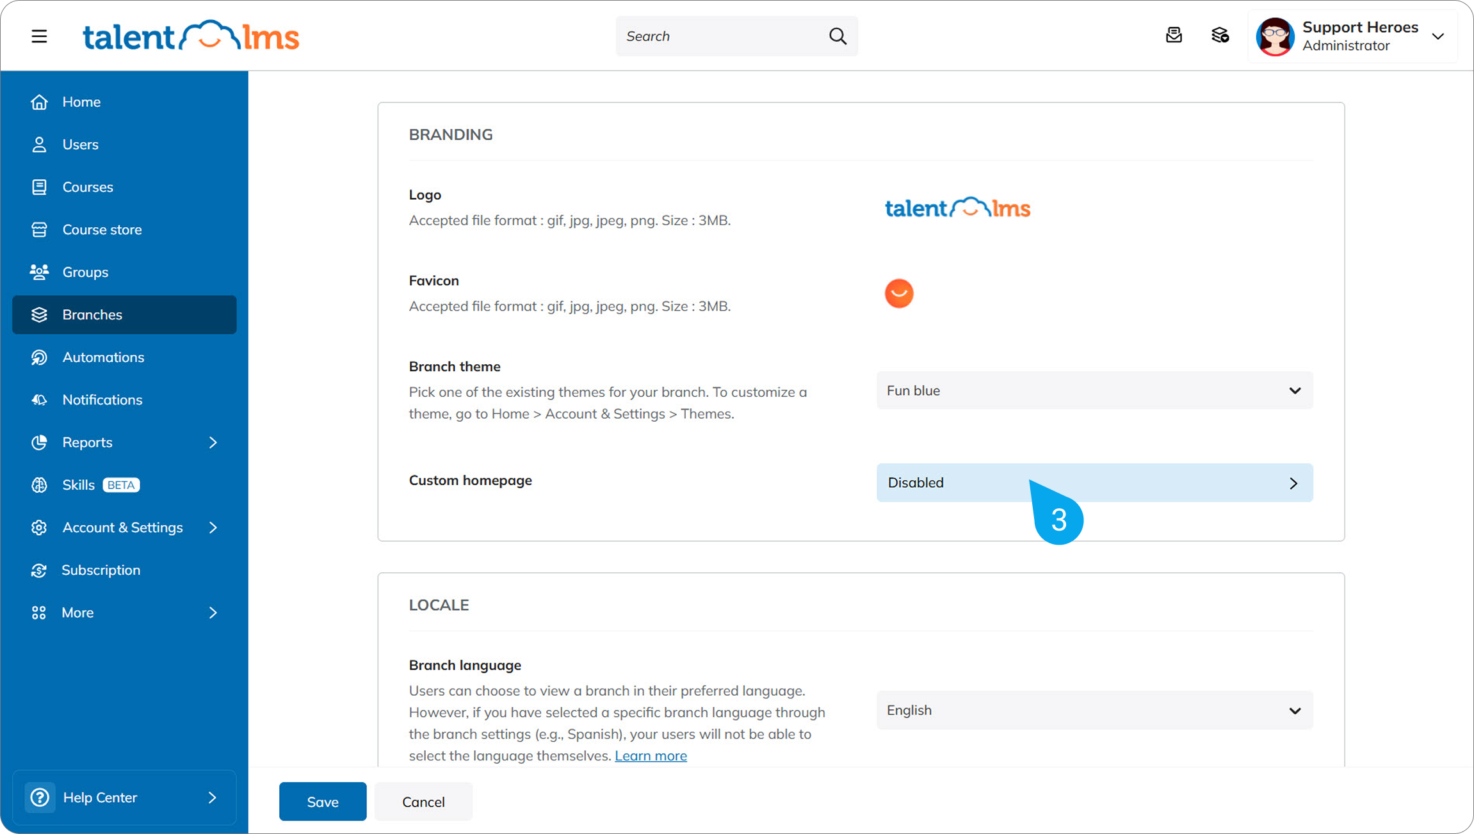The image size is (1474, 834).
Task: Click the Help Center question mark icon
Action: pos(40,798)
